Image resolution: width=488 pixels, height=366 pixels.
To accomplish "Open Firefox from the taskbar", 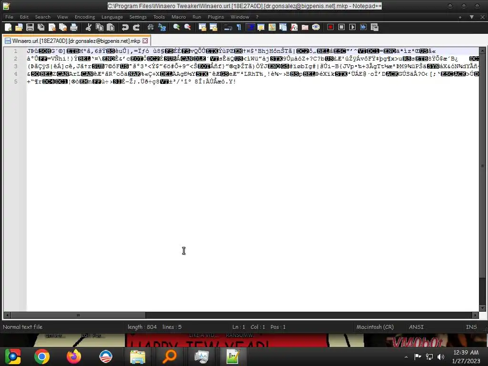I will pos(74,356).
